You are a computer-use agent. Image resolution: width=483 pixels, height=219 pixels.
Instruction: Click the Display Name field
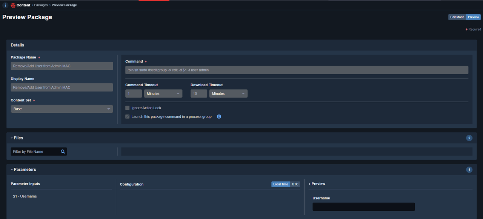click(x=62, y=87)
